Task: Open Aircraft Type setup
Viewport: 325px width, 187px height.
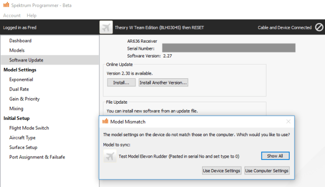Action: [50, 138]
